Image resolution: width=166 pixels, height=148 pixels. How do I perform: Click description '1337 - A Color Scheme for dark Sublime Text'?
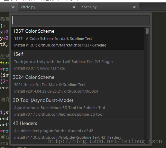point(53,39)
